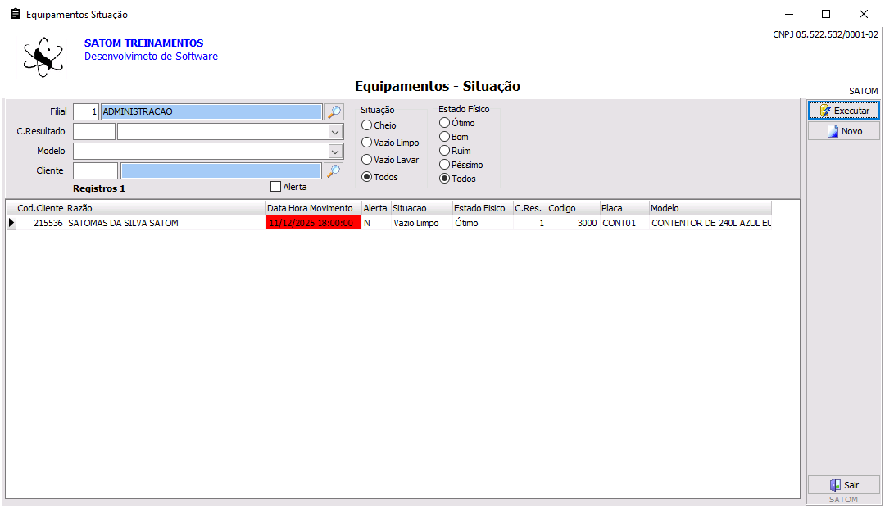Select the Cheio situation option
The image size is (885, 508).
point(367,125)
